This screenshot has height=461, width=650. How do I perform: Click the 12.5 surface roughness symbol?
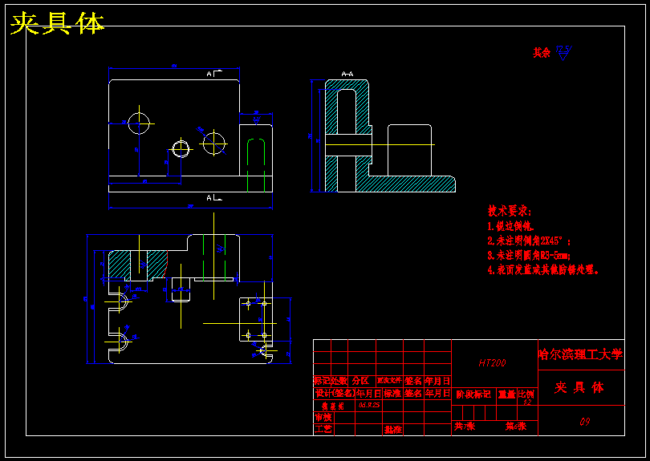pyautogui.click(x=563, y=53)
